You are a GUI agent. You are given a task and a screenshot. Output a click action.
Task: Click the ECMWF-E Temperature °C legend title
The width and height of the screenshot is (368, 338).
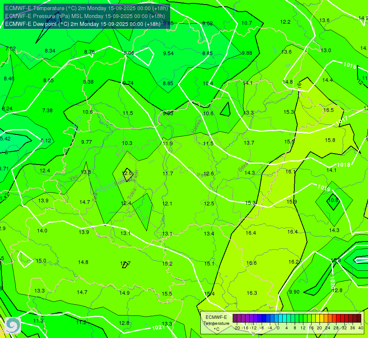[216, 323]
